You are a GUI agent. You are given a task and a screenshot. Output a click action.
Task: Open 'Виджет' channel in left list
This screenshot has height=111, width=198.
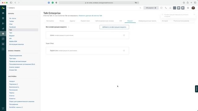coord(12,36)
